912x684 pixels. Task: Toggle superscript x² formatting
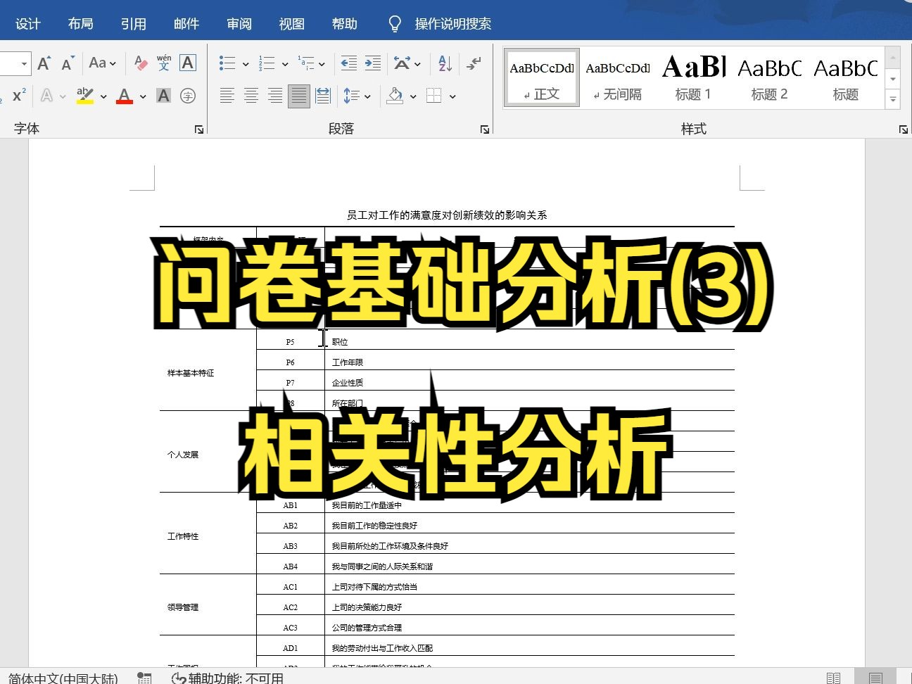point(19,96)
